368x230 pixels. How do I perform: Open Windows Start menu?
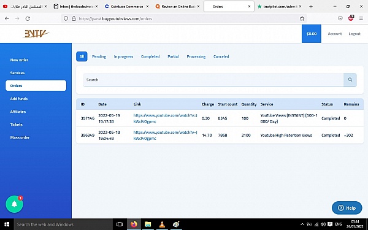point(7,224)
